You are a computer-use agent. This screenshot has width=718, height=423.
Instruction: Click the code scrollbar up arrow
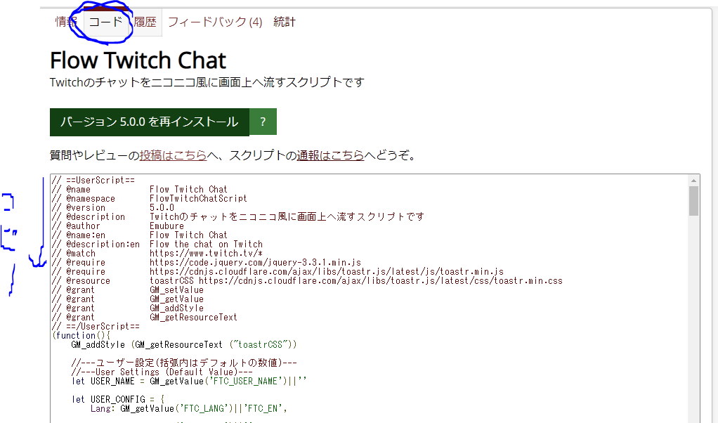(693, 181)
